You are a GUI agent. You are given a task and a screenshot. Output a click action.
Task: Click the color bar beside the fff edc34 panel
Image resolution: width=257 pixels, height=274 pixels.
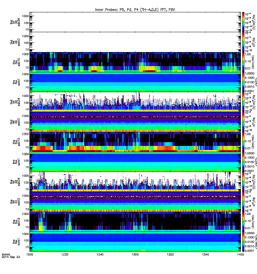243,182
